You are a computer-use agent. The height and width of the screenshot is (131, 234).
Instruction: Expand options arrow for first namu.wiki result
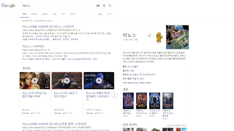pos(80,30)
